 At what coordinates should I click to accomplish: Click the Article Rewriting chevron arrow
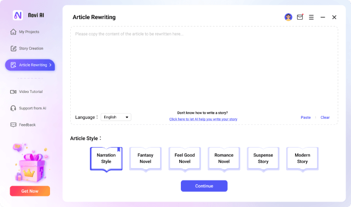[51, 65]
